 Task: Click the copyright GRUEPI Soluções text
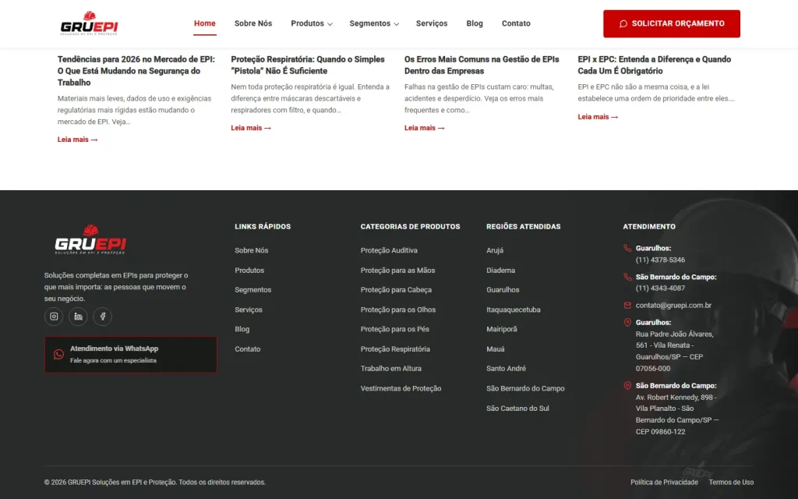click(155, 482)
